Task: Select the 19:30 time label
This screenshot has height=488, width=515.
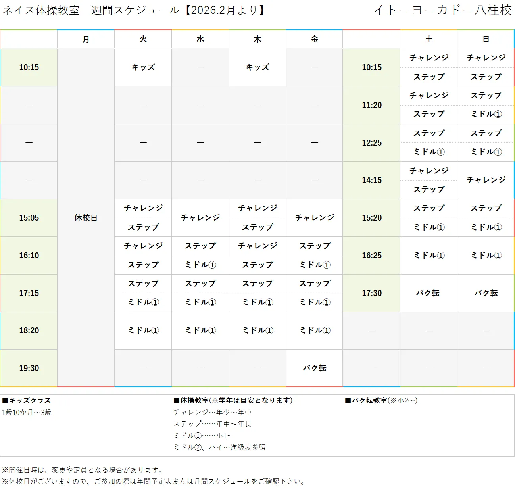Action: (x=28, y=368)
